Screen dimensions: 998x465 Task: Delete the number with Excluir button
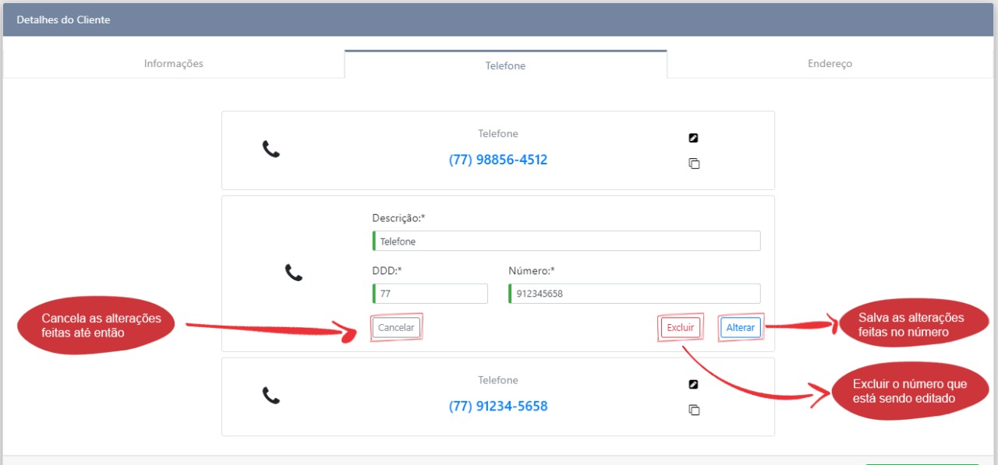(x=679, y=328)
